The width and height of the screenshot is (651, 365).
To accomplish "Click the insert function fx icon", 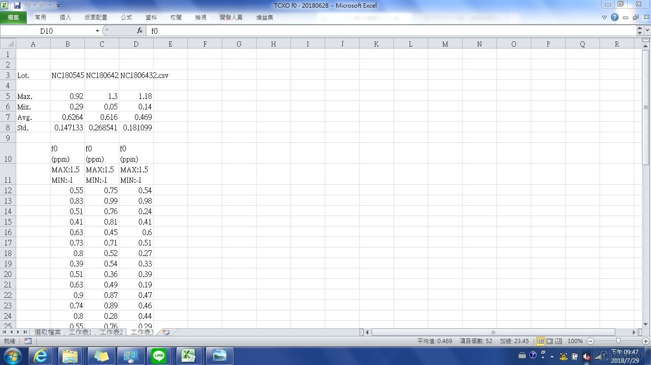I will [140, 30].
